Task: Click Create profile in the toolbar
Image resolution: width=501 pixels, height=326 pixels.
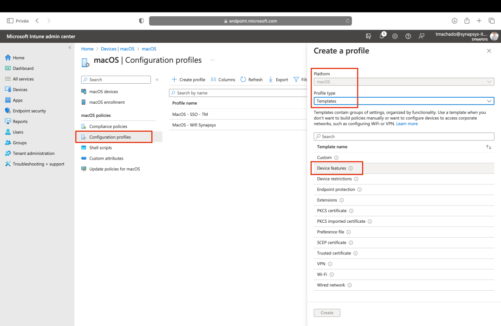Action: coord(188,80)
